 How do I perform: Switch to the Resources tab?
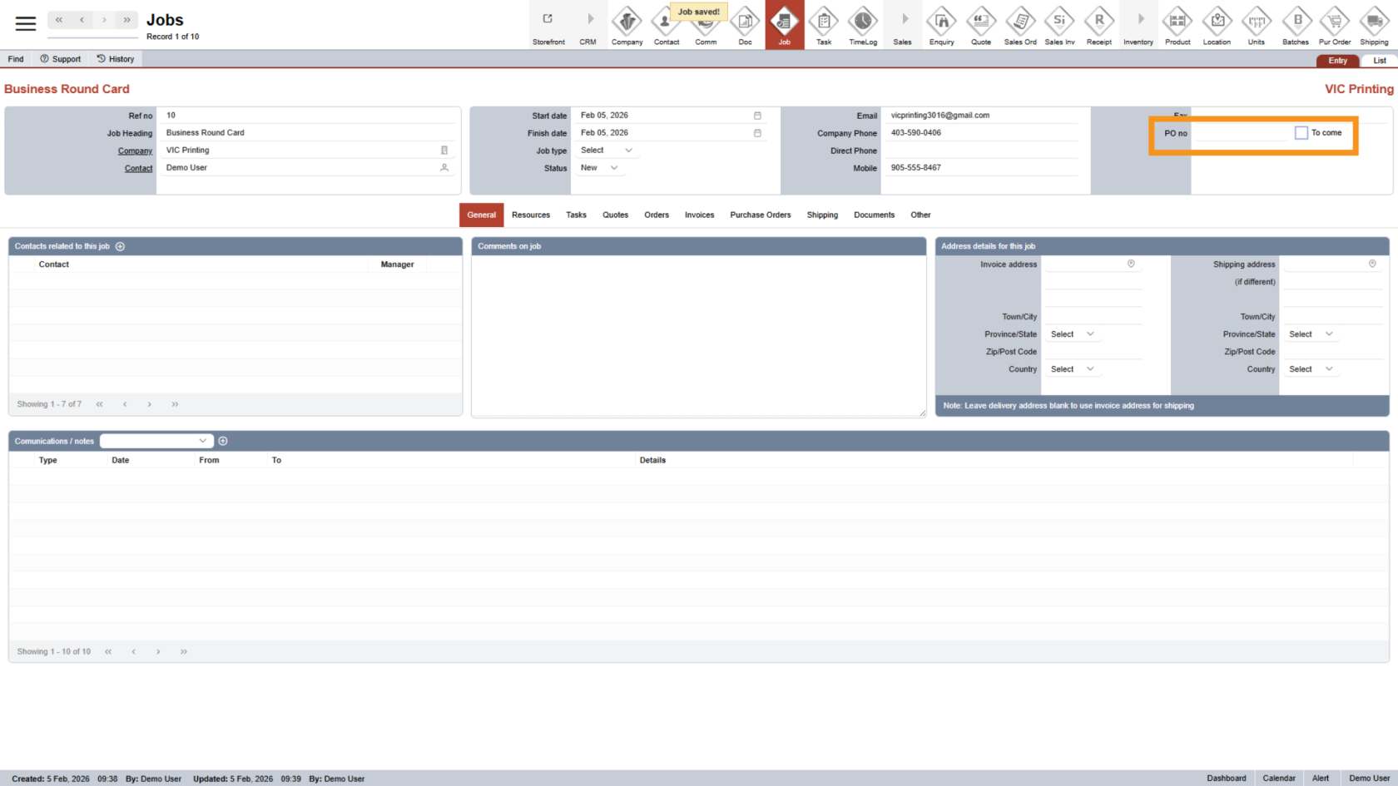(x=530, y=215)
